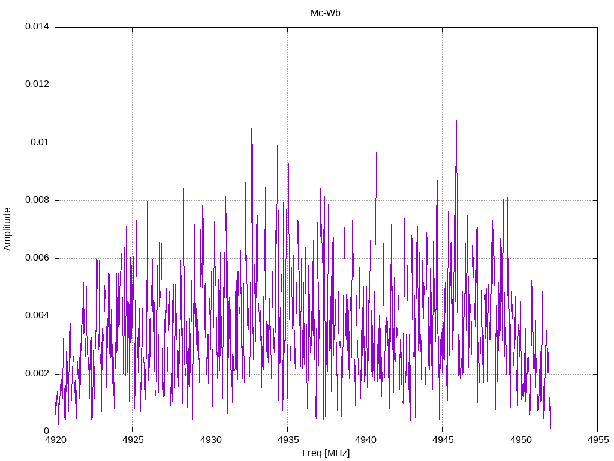Select the Freq [MHz] x-axis label
Screen dimensions: 614x461
click(x=326, y=453)
